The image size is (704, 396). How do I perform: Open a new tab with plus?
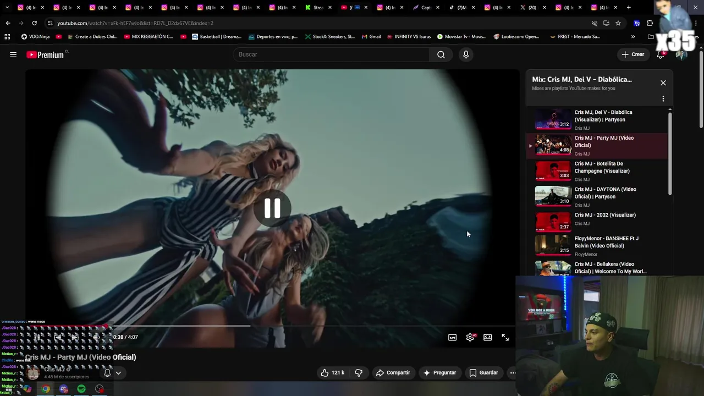(629, 8)
